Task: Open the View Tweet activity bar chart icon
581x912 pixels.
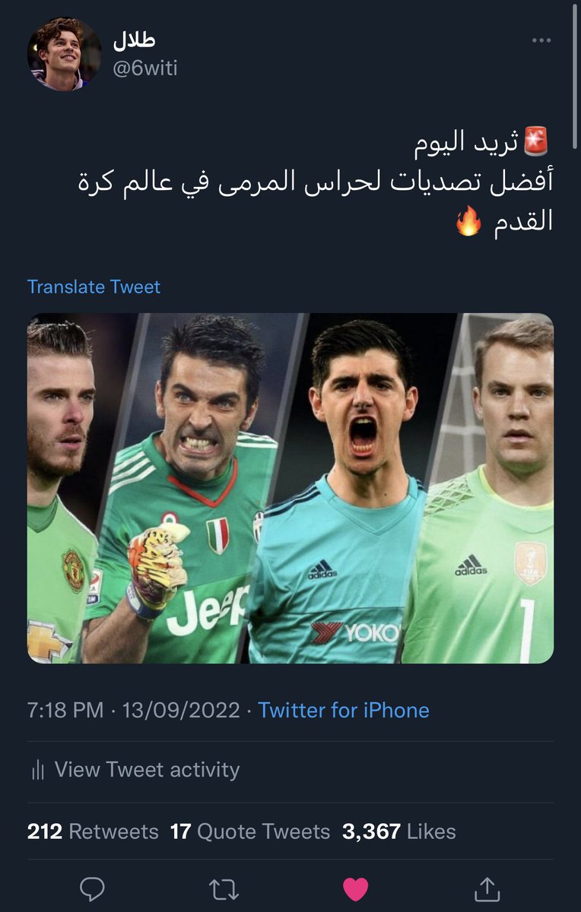Action: (37, 770)
